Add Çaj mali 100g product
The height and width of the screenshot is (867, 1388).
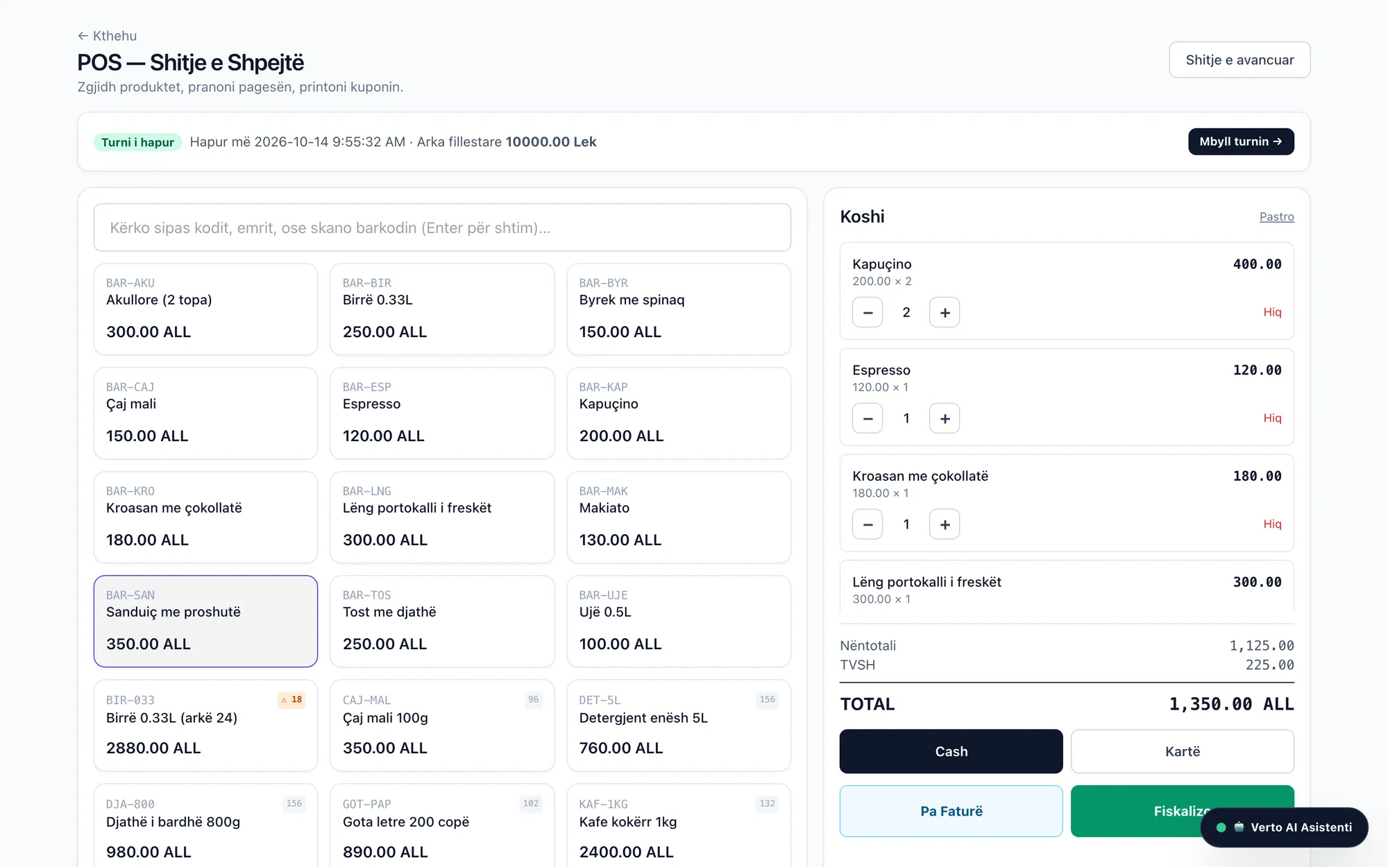coord(442,726)
